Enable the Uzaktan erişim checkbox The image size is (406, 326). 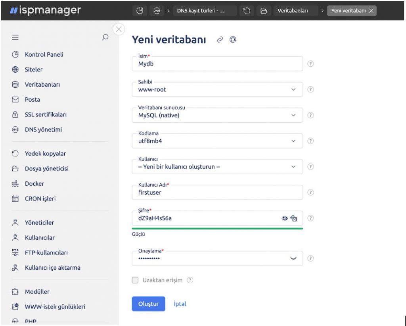click(x=135, y=280)
